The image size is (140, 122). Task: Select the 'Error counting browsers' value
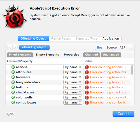[109, 77]
